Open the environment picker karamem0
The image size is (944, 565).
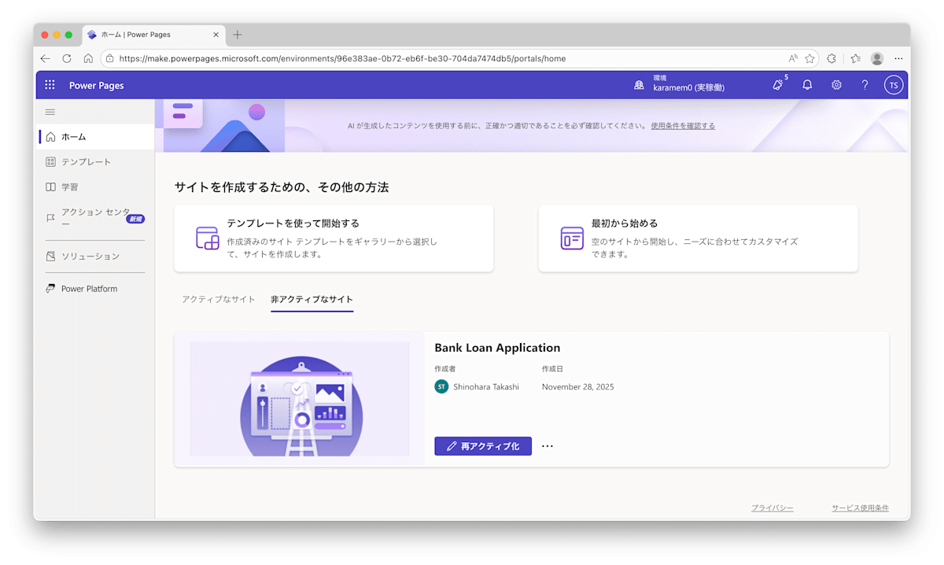(x=680, y=85)
